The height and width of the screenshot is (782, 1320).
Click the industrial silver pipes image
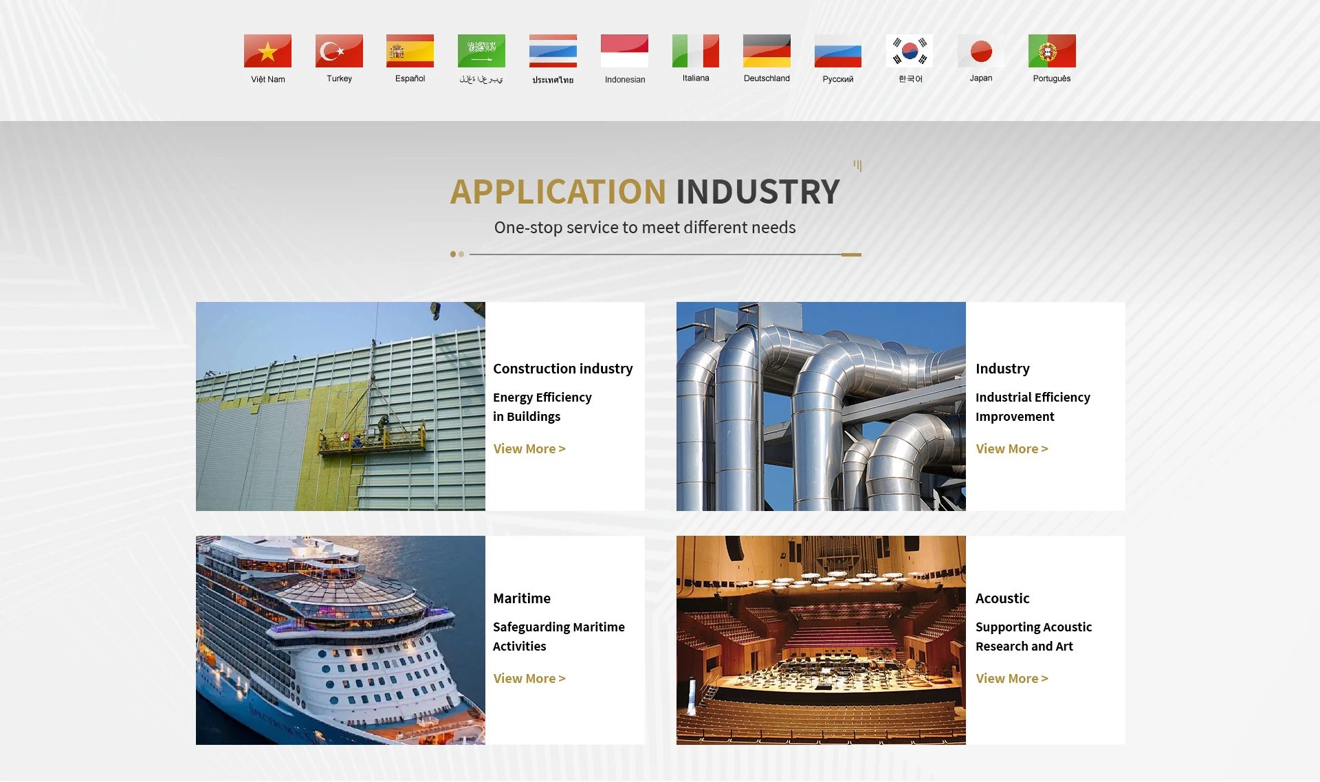[821, 406]
